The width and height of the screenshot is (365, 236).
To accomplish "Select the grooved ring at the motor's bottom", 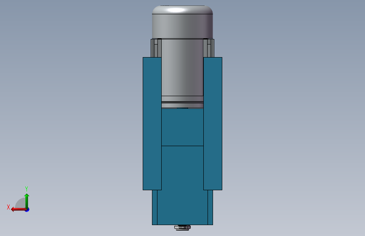I will [182, 102].
